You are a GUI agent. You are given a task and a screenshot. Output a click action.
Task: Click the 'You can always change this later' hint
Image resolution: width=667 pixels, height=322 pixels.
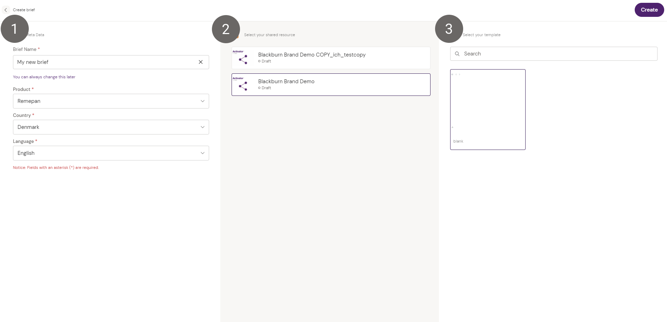[x=44, y=77]
